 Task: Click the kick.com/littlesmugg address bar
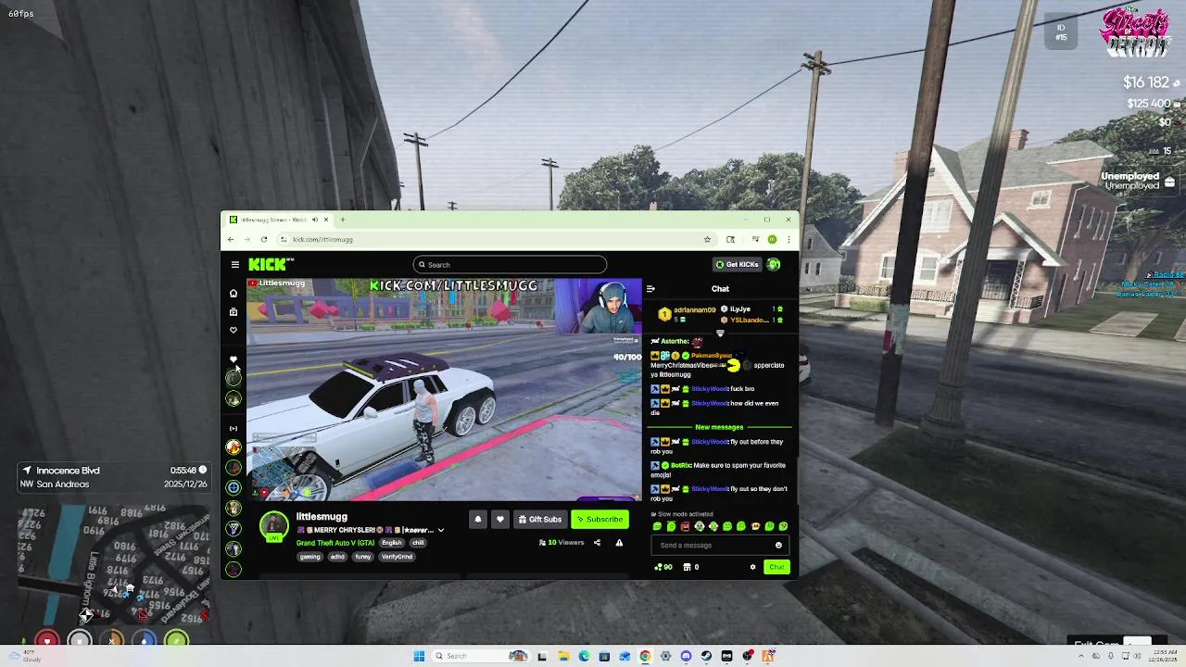(x=496, y=240)
